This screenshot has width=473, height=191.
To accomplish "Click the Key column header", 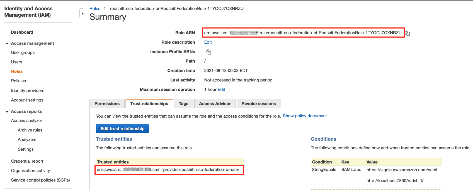I will click(x=345, y=162).
